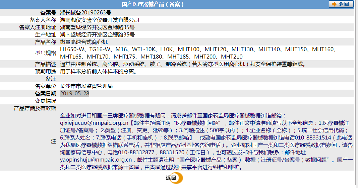Click the 备案人注册地址 address value

97,27
